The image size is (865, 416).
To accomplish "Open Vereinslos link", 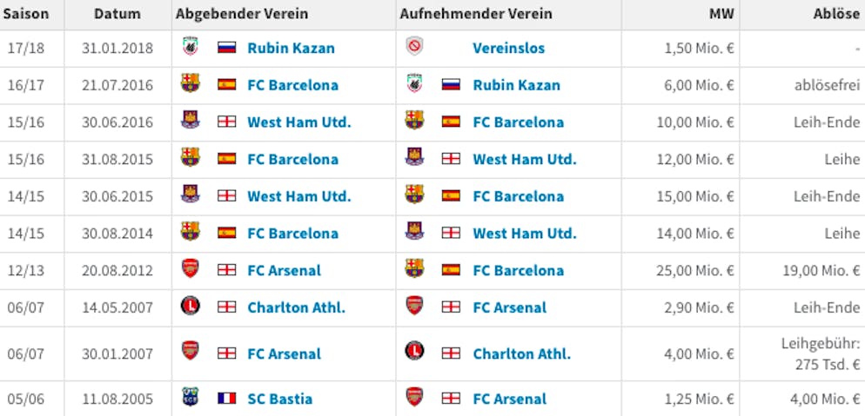I will (508, 48).
